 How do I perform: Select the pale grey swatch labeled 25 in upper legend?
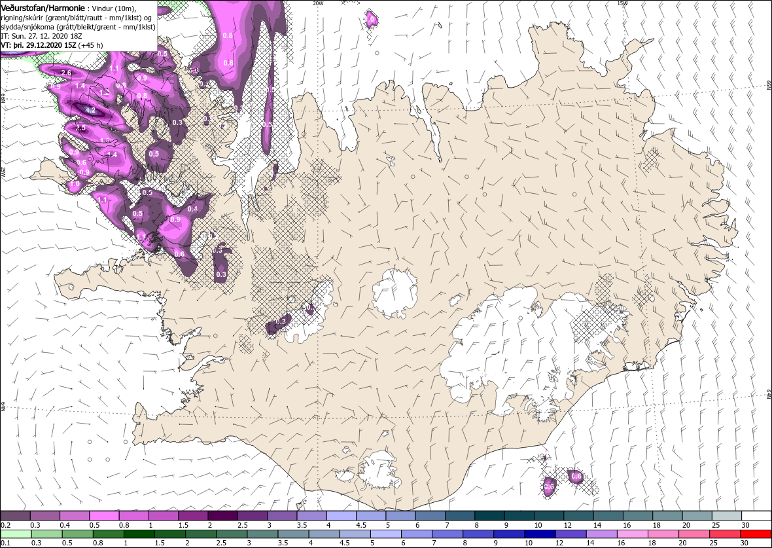point(727,516)
